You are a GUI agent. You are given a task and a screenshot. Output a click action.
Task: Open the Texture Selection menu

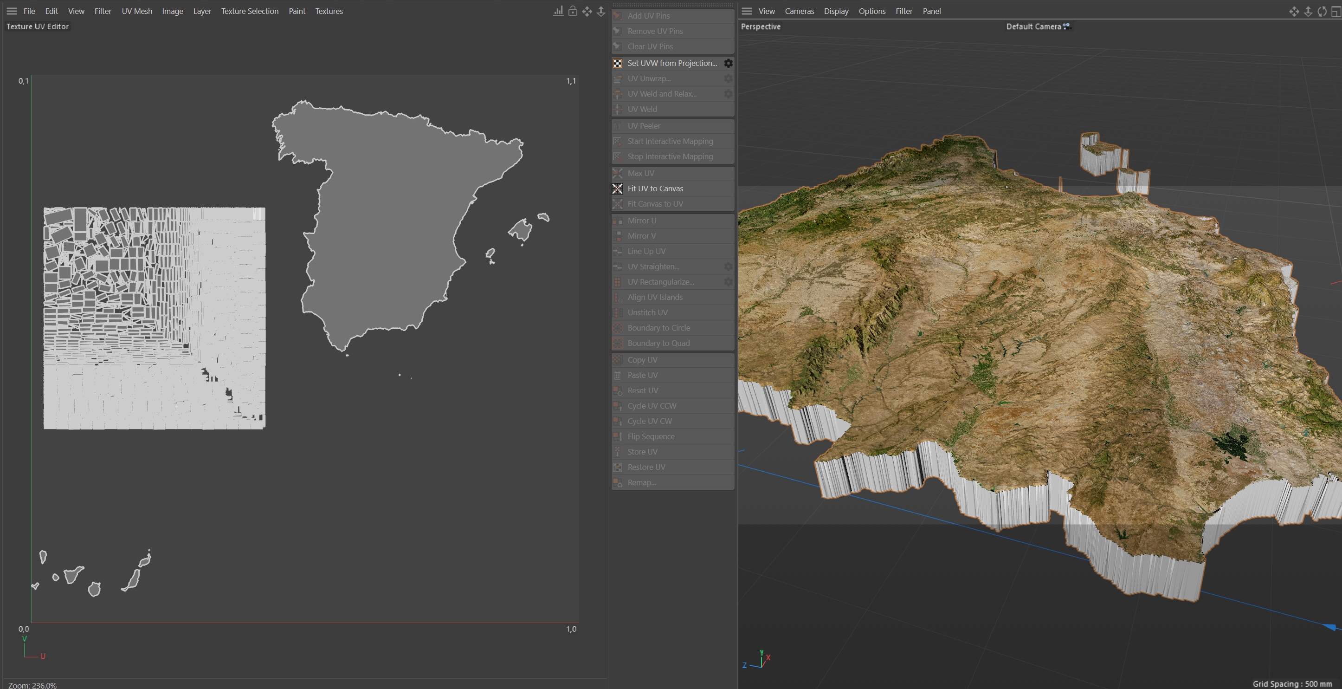click(x=250, y=11)
